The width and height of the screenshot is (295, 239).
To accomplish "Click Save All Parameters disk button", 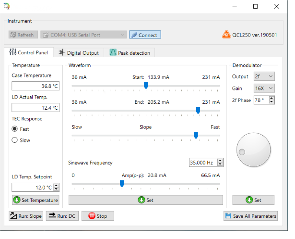I will [250, 216].
